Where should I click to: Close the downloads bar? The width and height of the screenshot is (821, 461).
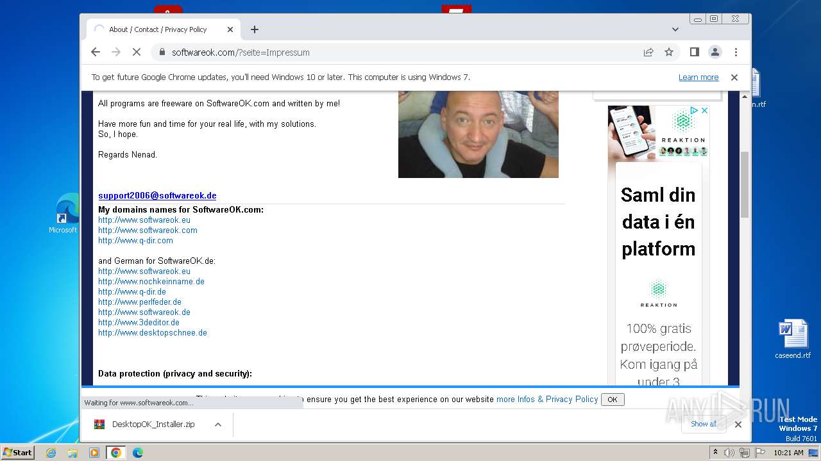(738, 425)
